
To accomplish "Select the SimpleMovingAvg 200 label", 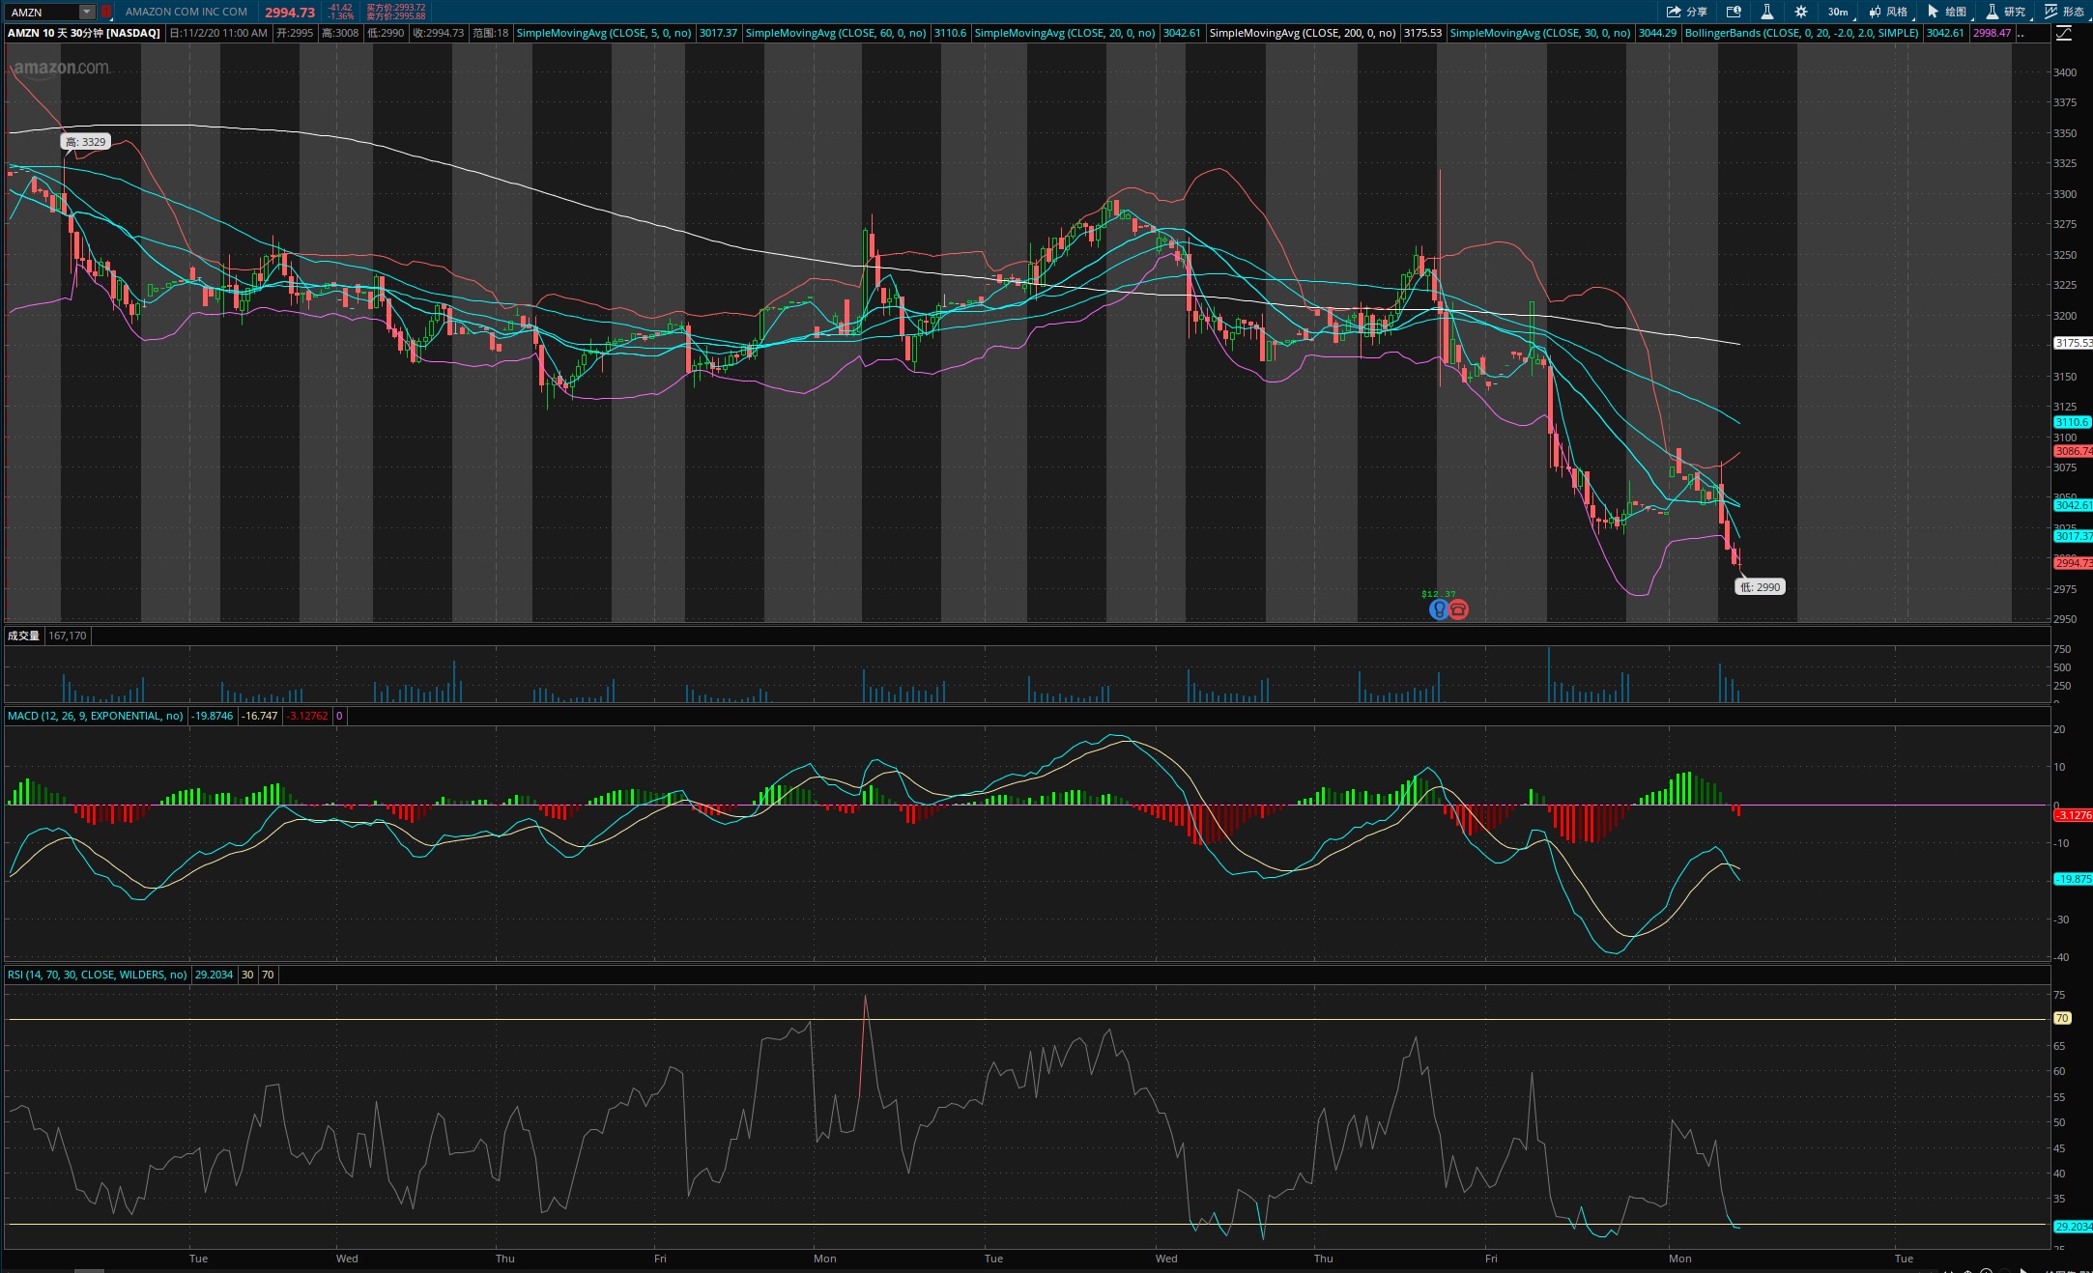I will pyautogui.click(x=1302, y=33).
